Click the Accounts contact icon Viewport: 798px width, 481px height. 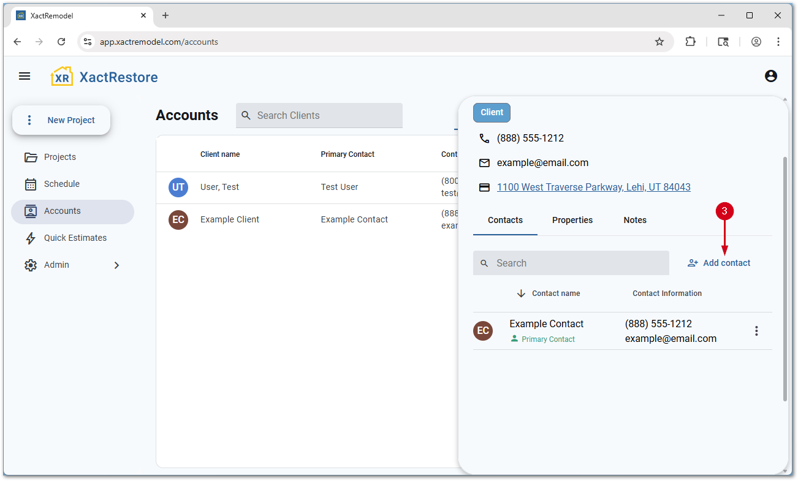coord(31,211)
